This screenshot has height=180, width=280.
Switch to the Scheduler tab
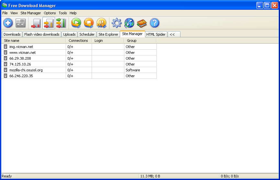pyautogui.click(x=87, y=34)
